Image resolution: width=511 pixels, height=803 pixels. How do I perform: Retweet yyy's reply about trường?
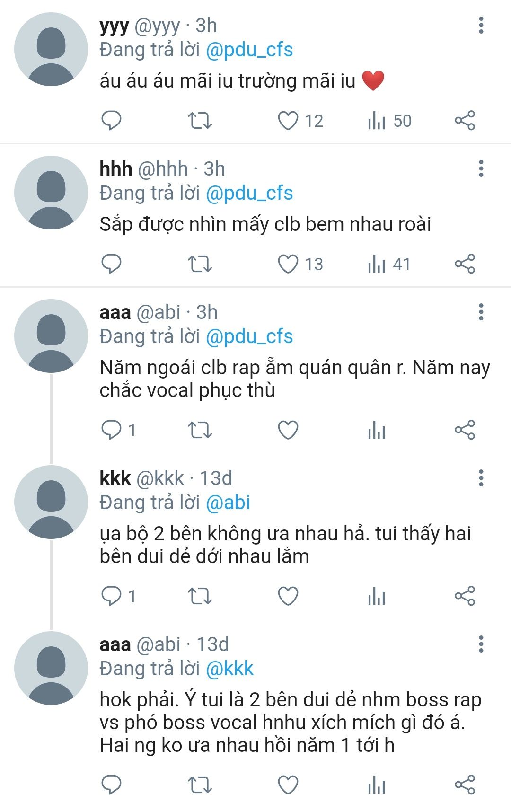coord(200,121)
